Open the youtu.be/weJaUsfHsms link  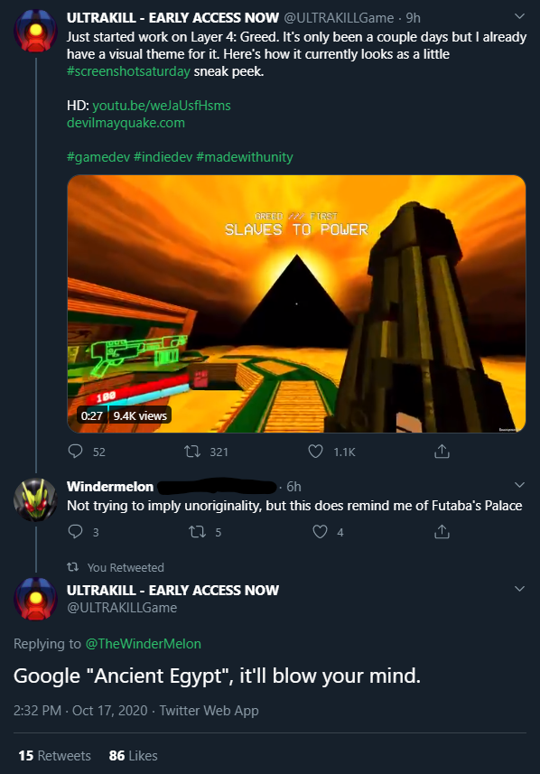[162, 106]
